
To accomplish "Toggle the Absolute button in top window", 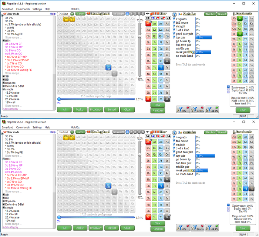I will point(210,14).
